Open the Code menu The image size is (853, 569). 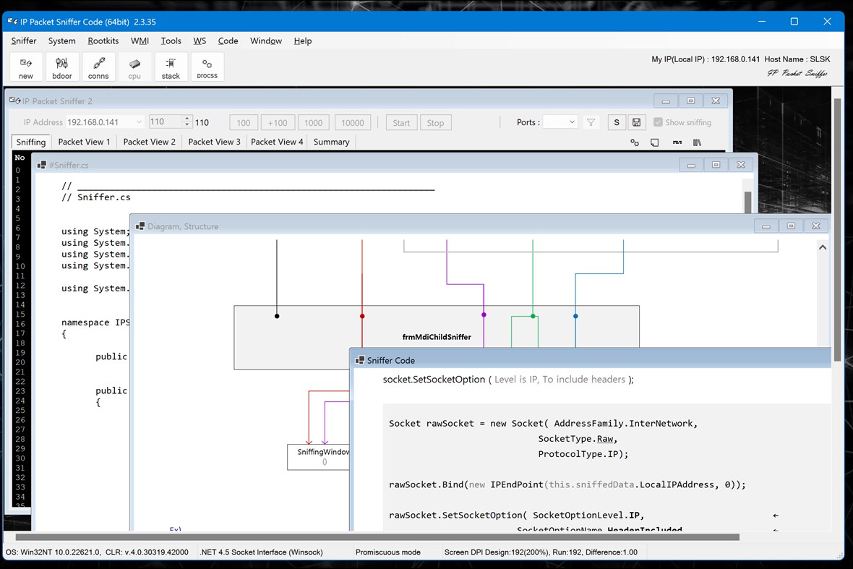coord(228,40)
